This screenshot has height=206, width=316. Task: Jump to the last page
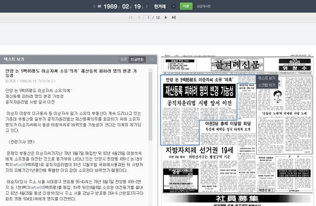point(174,18)
